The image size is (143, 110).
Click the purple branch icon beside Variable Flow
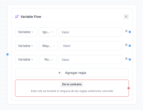(17, 17)
